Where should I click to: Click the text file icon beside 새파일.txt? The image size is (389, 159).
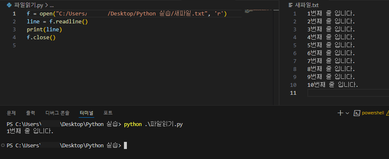click(x=291, y=5)
